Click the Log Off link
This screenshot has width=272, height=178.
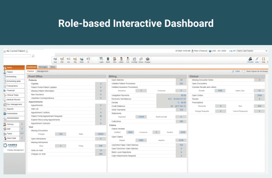[232, 51]
